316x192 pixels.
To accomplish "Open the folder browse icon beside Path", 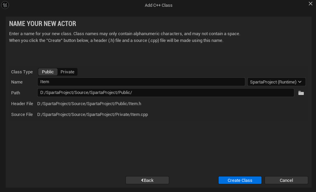I will (x=301, y=93).
